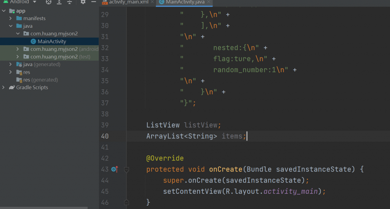Fold the onCreate method at line 43
390x209 pixels.
pos(126,170)
